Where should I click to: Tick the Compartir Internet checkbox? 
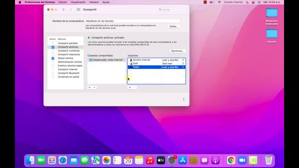pos(53,70)
